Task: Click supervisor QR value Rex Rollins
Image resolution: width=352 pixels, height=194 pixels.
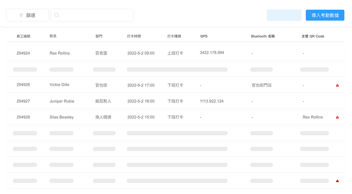Action: [313, 117]
